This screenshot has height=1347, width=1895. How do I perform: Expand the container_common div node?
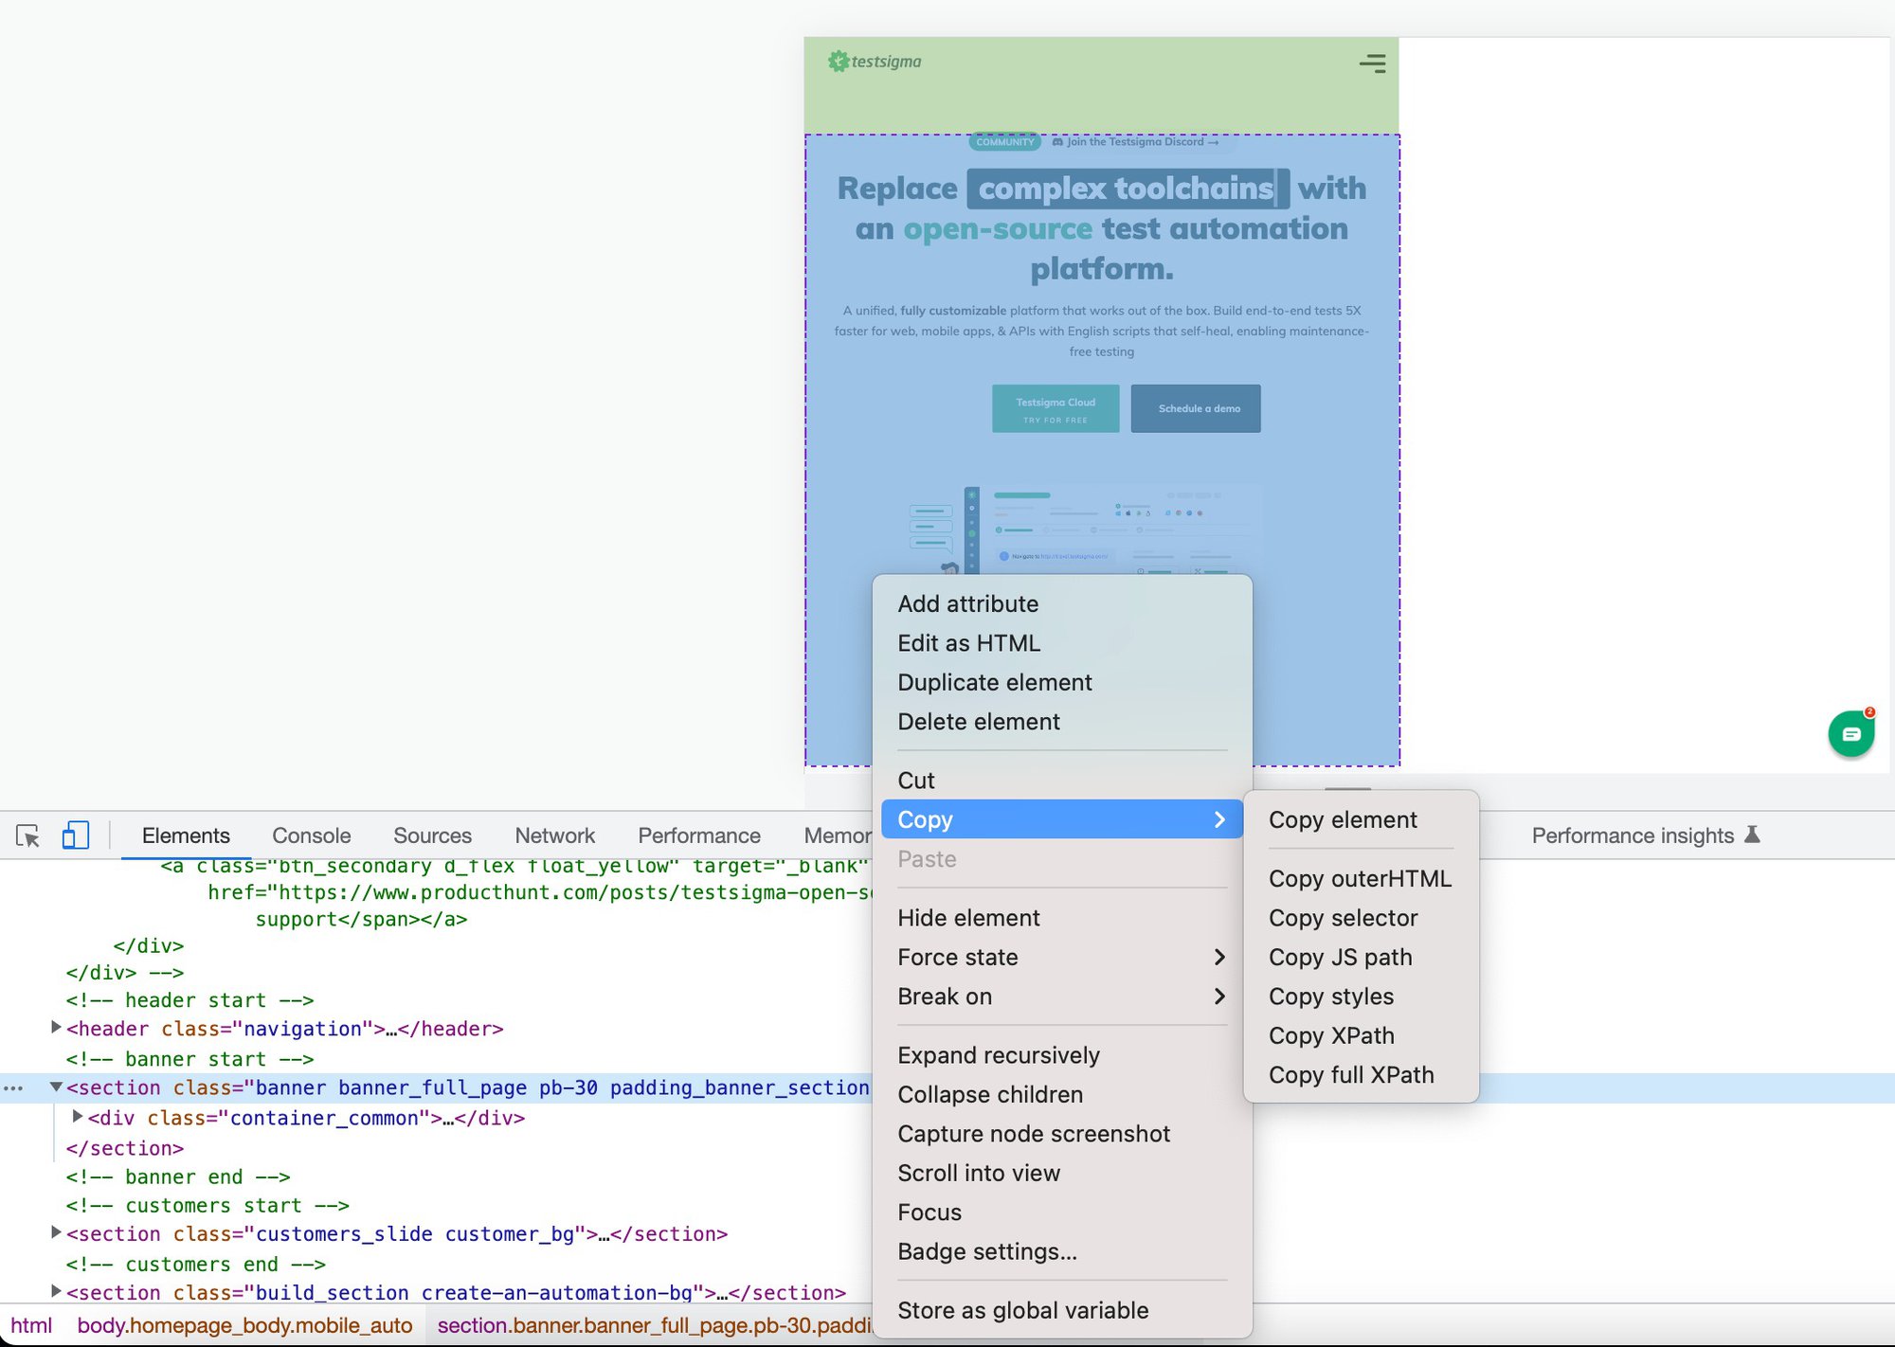[78, 1117]
